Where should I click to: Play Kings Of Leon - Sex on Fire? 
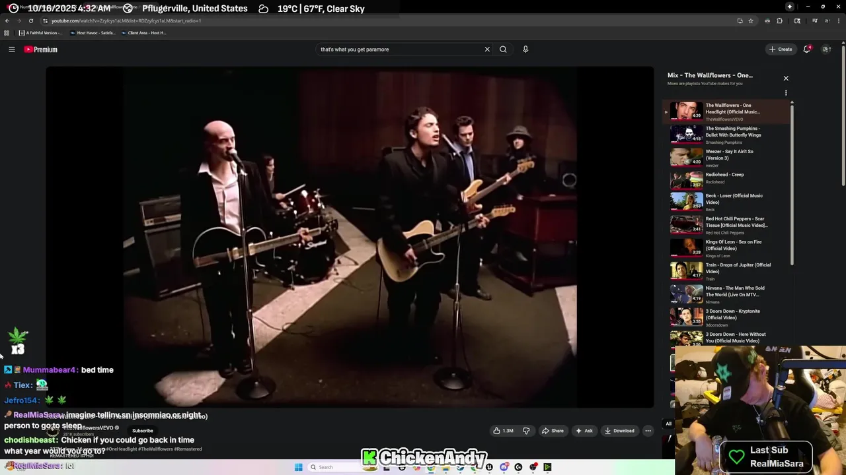(x=727, y=248)
